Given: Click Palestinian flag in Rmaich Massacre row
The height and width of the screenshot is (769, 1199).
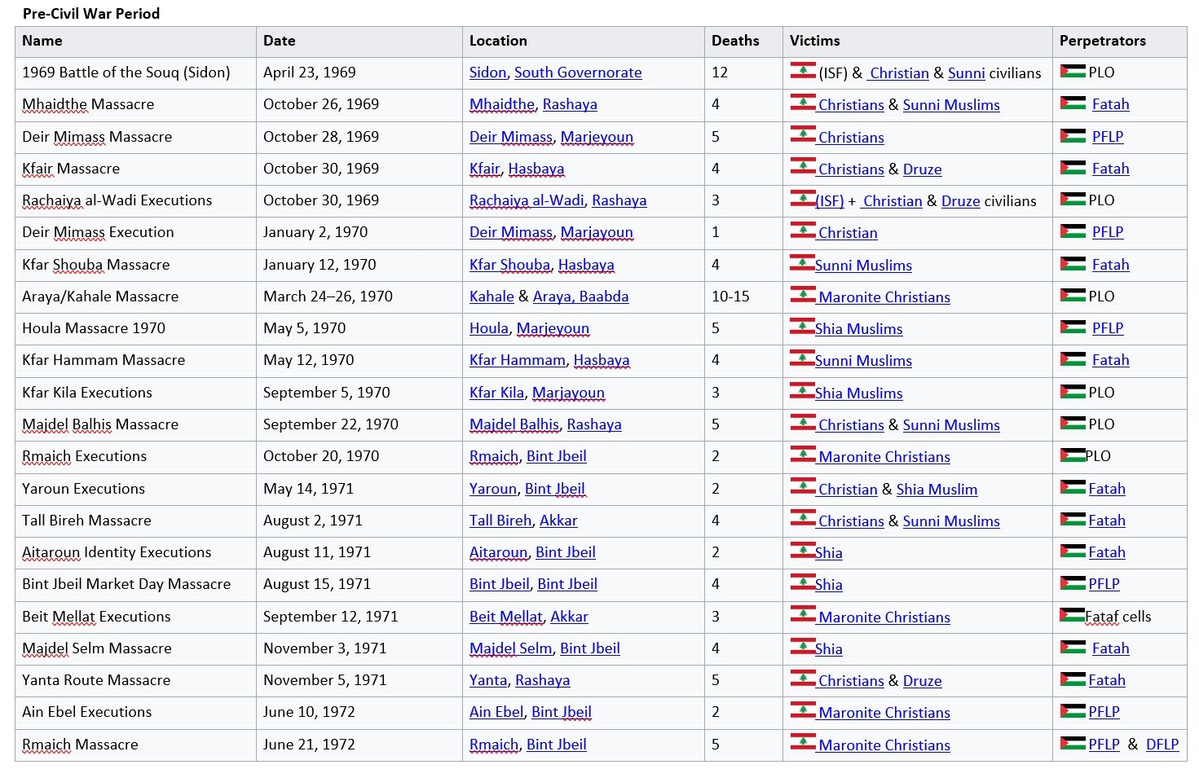Looking at the screenshot, I should click(x=1073, y=744).
